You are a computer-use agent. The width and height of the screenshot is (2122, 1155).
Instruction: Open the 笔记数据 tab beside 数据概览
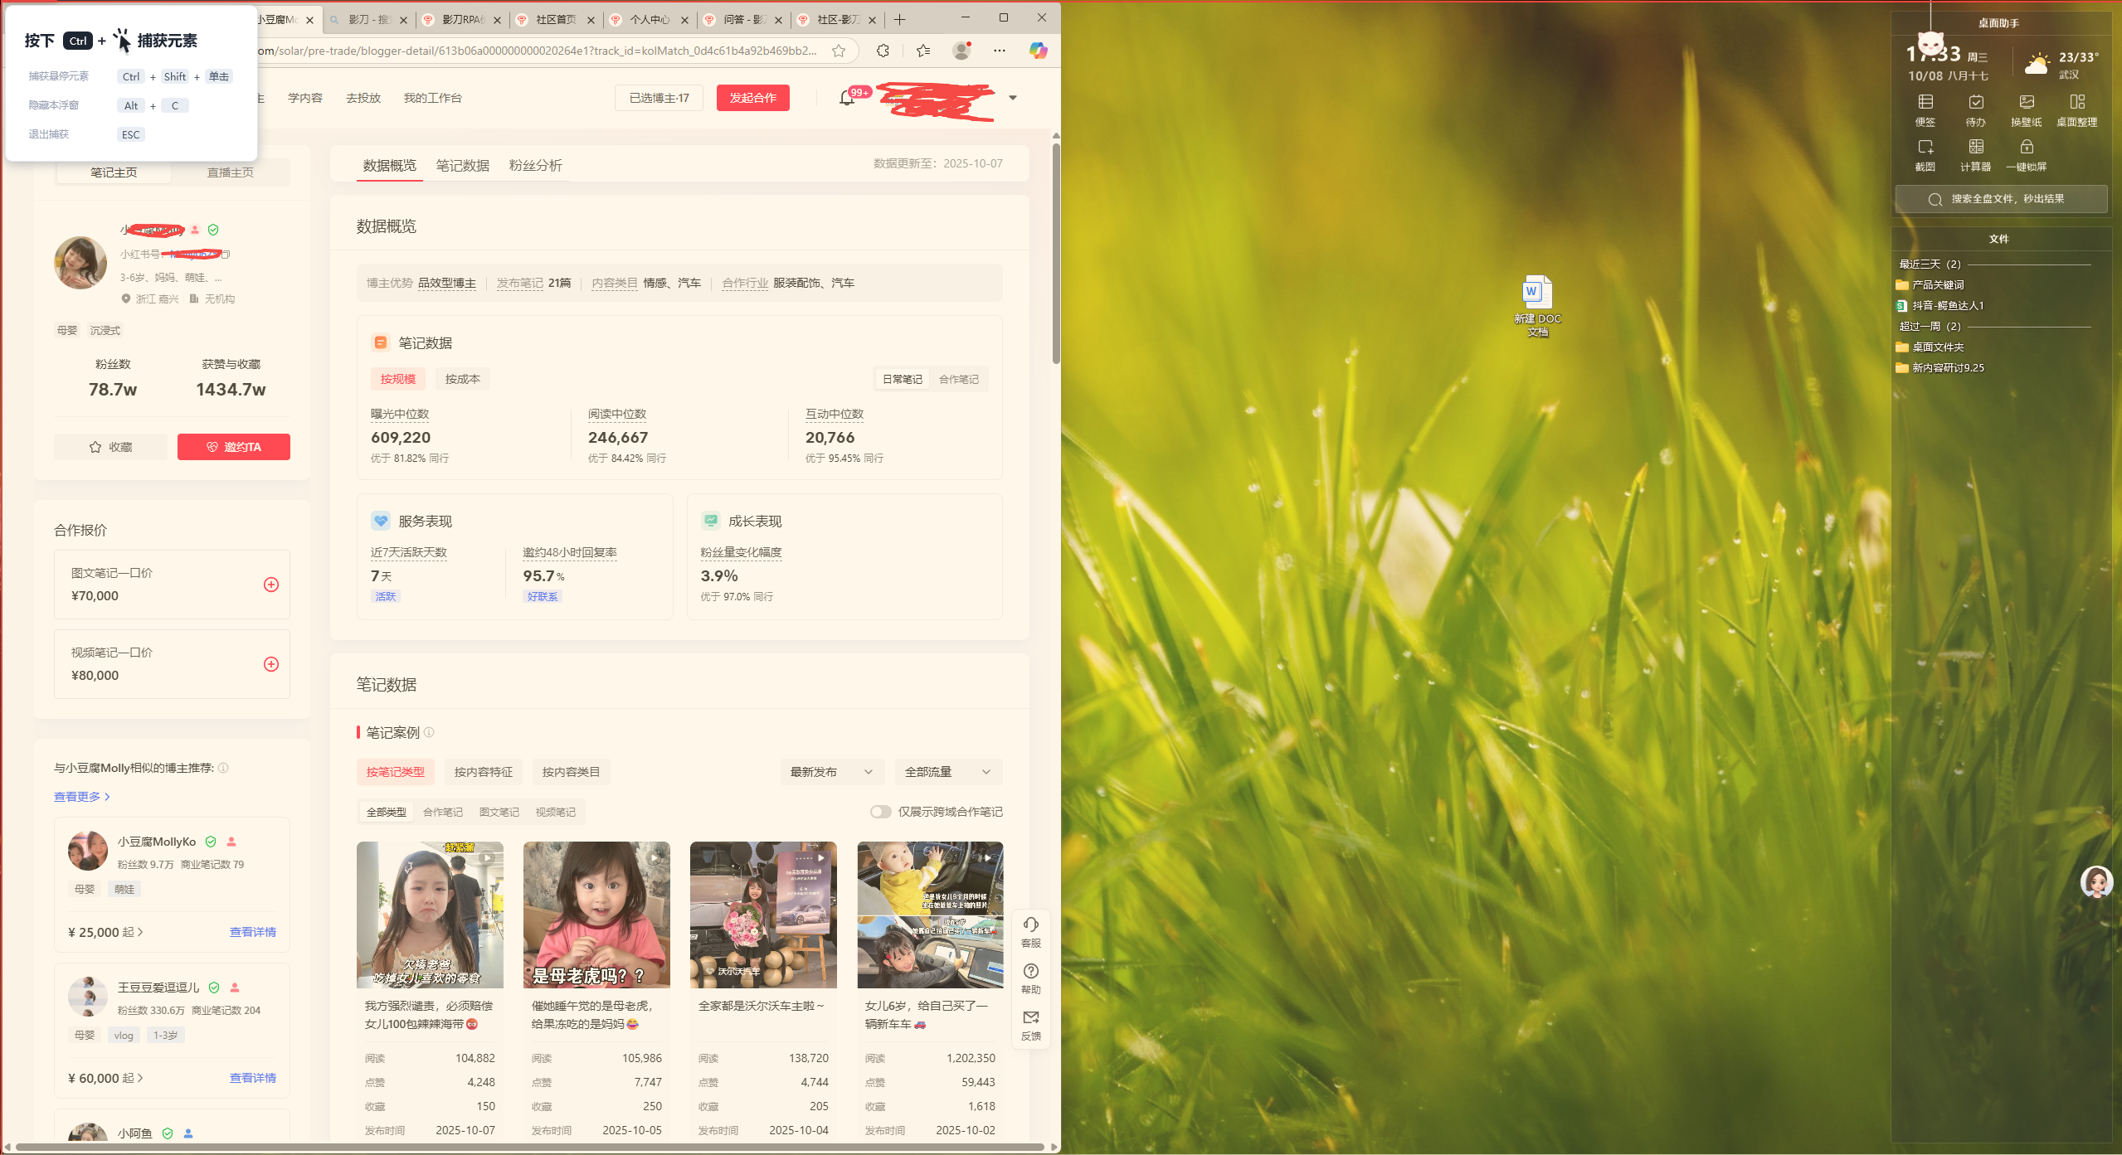(463, 166)
